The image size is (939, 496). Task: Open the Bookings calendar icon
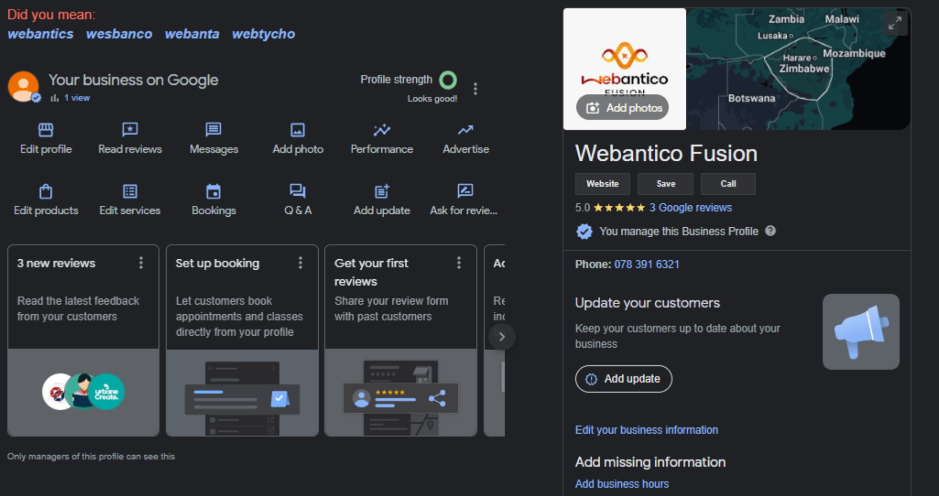214,192
